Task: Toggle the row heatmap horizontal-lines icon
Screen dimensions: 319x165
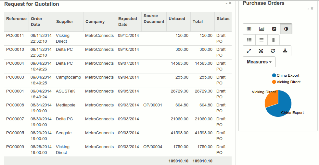Action: tap(262, 40)
